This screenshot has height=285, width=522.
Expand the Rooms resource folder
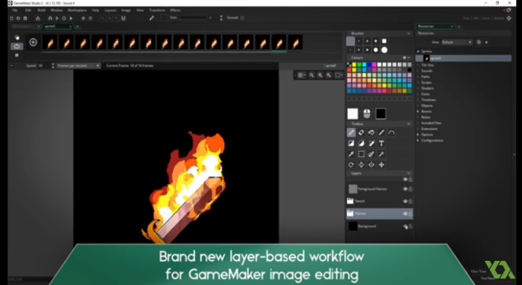(418, 112)
